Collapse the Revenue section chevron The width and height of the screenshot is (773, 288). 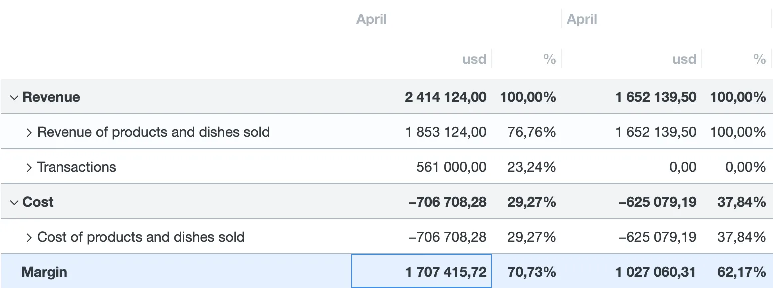[14, 97]
